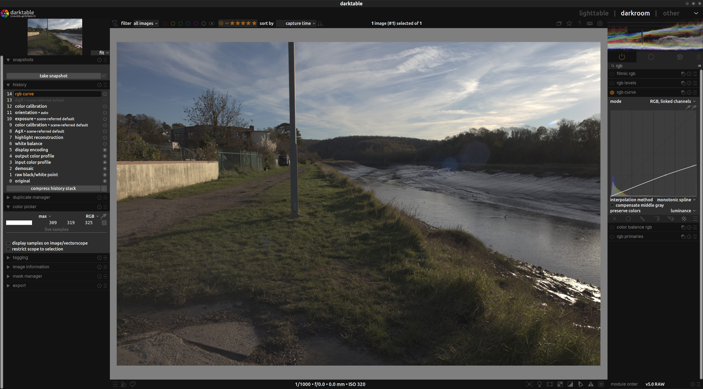Click the take snapshot button
Image resolution: width=703 pixels, height=389 pixels.
pos(53,76)
